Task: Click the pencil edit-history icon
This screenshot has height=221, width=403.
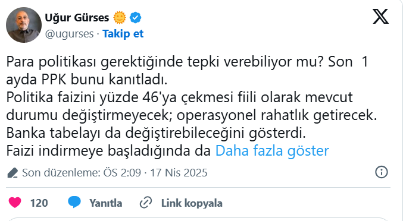Action: pos(13,173)
